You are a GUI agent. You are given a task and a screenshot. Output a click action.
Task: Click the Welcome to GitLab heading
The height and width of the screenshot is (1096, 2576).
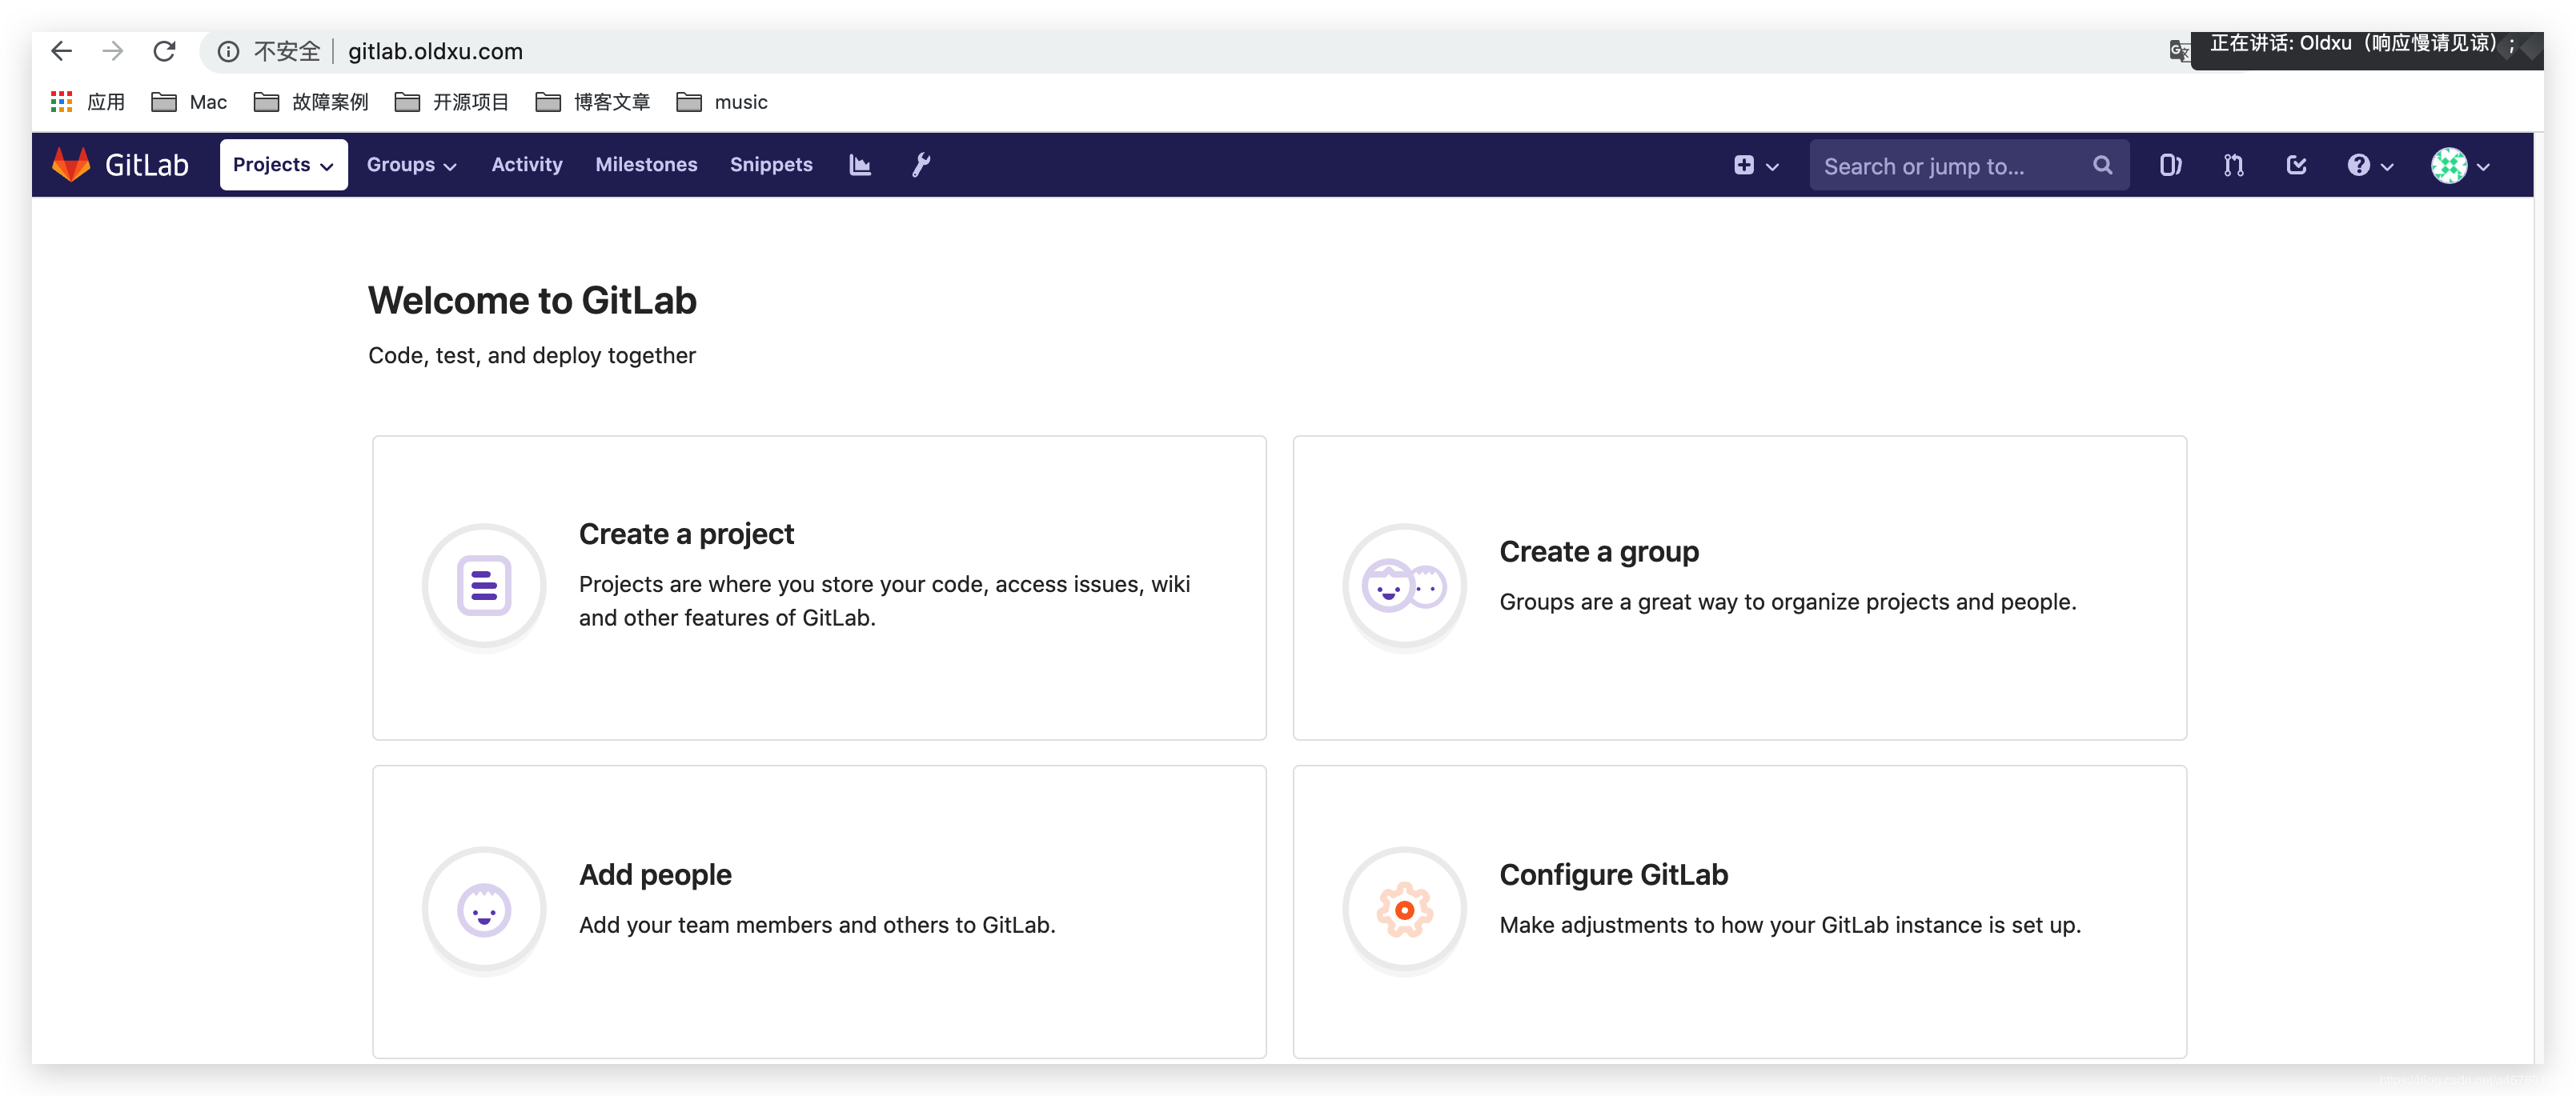532,301
